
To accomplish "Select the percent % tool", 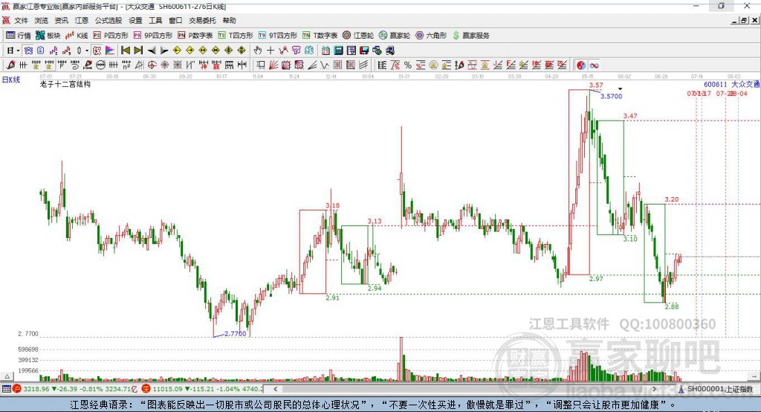I will pos(408,65).
